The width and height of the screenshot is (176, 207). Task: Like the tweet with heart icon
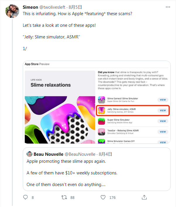[x=103, y=197]
